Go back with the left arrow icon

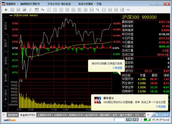6,10
